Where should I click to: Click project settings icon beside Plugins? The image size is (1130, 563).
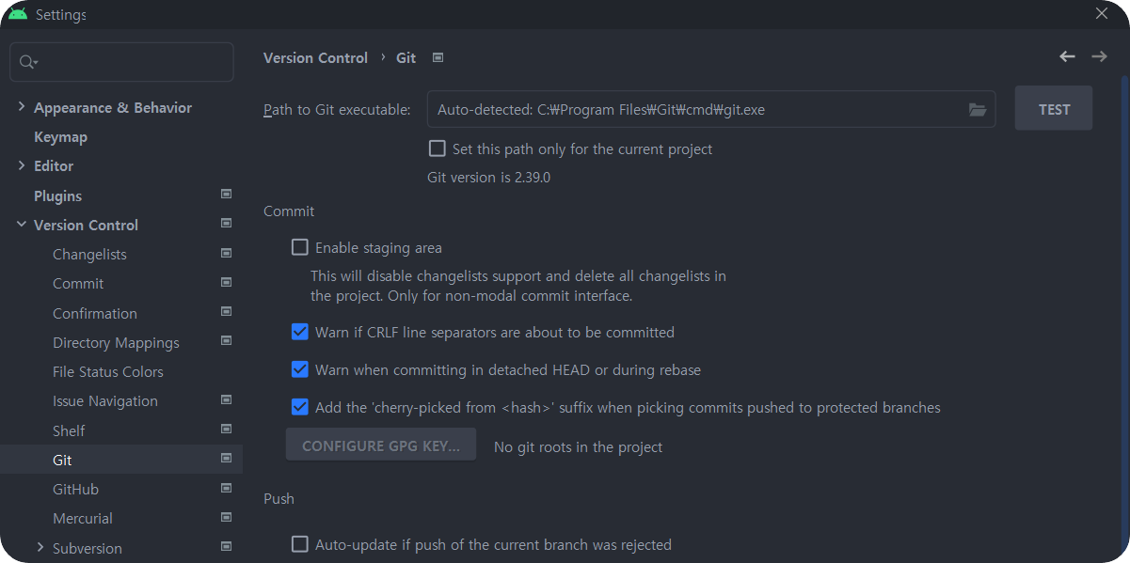pyautogui.click(x=226, y=195)
